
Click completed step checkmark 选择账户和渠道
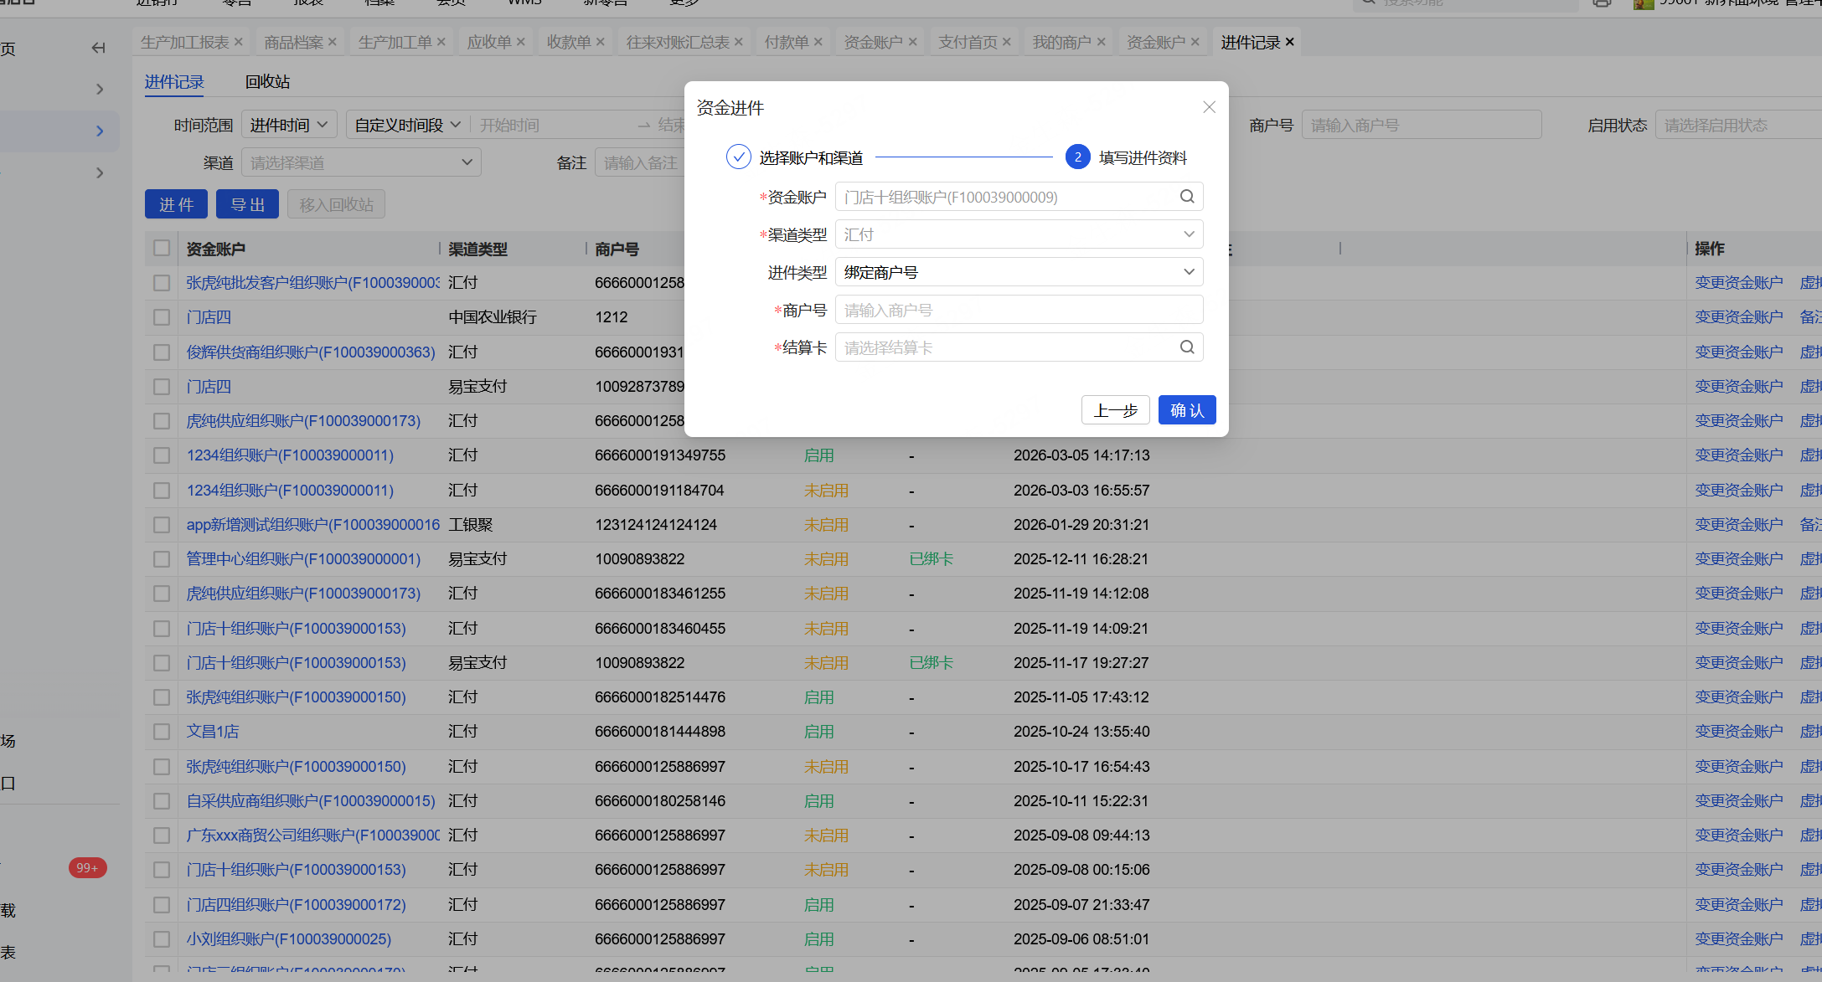[738, 157]
